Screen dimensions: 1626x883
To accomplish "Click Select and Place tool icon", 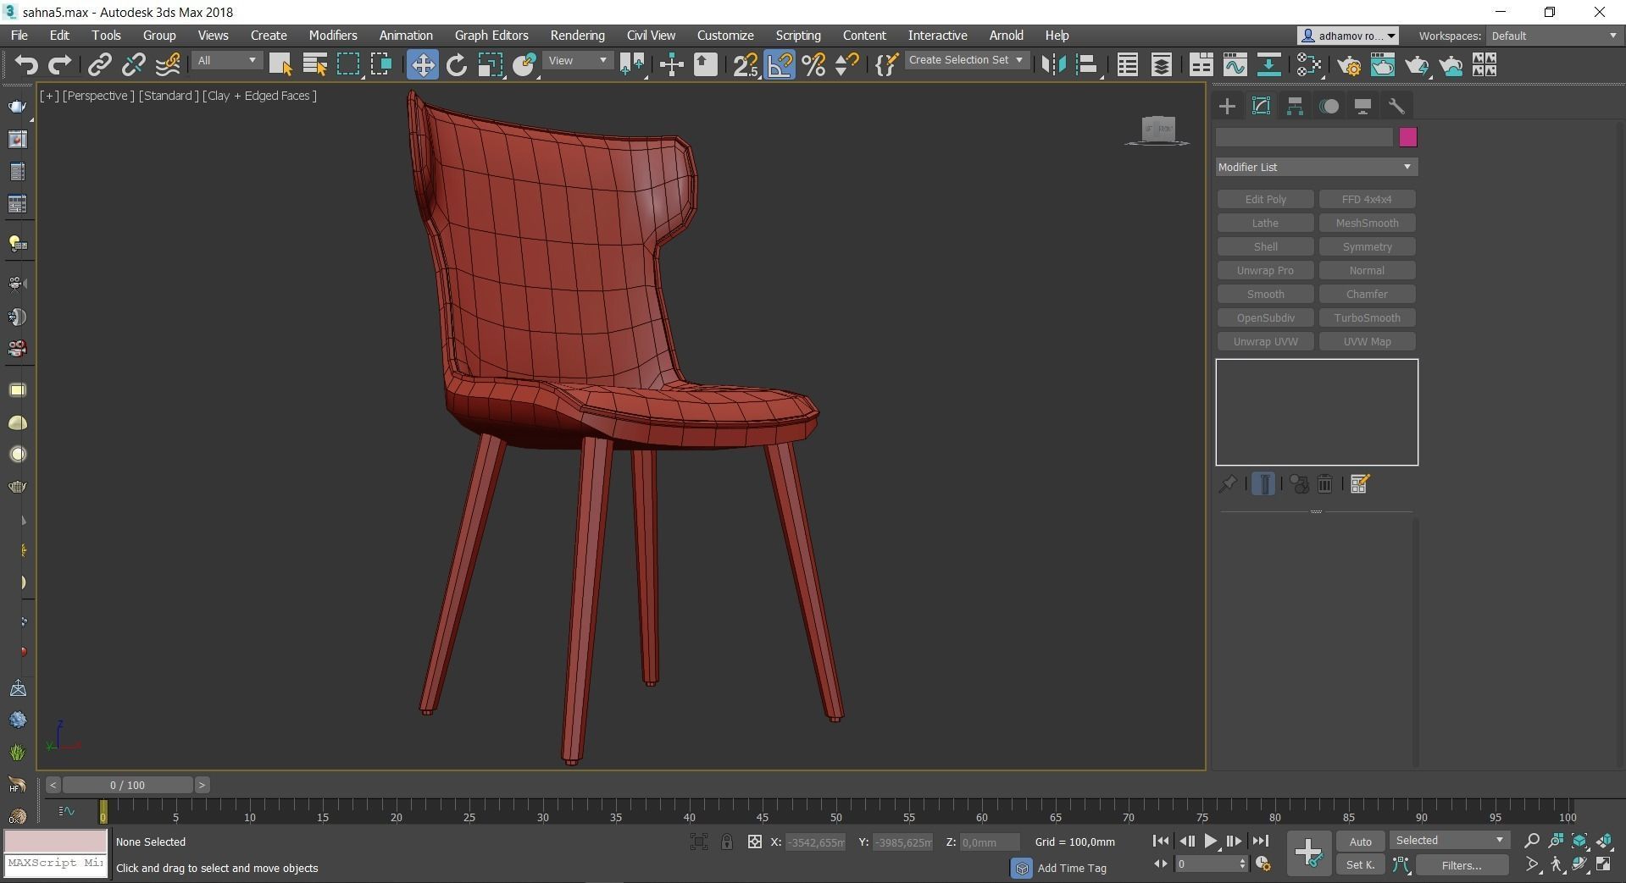I will (x=524, y=65).
